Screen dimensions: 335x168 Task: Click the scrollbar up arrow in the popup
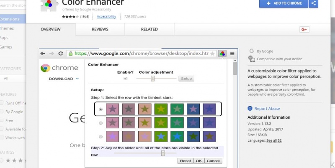coord(235,61)
